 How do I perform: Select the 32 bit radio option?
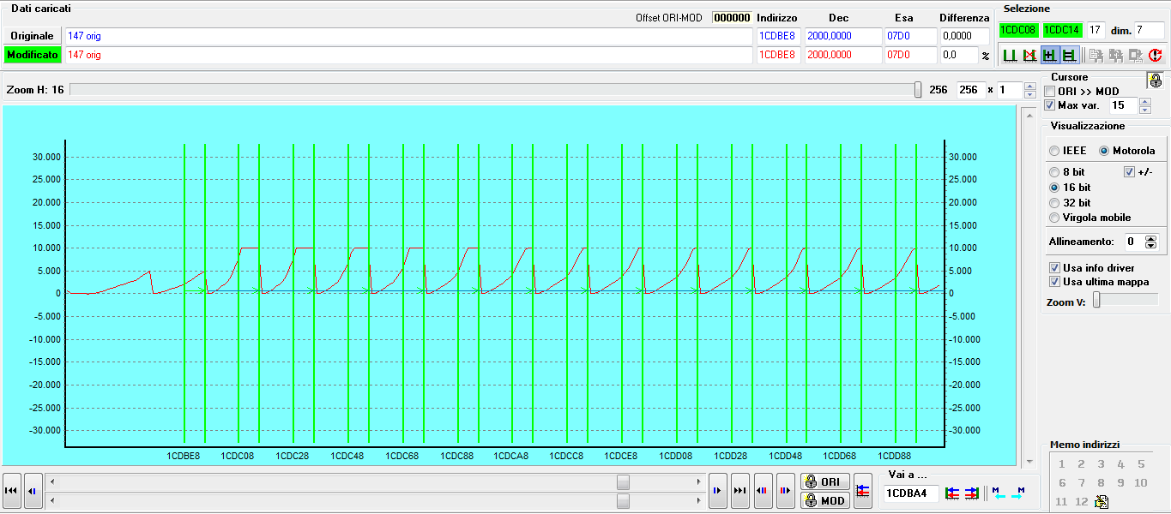click(x=1054, y=203)
